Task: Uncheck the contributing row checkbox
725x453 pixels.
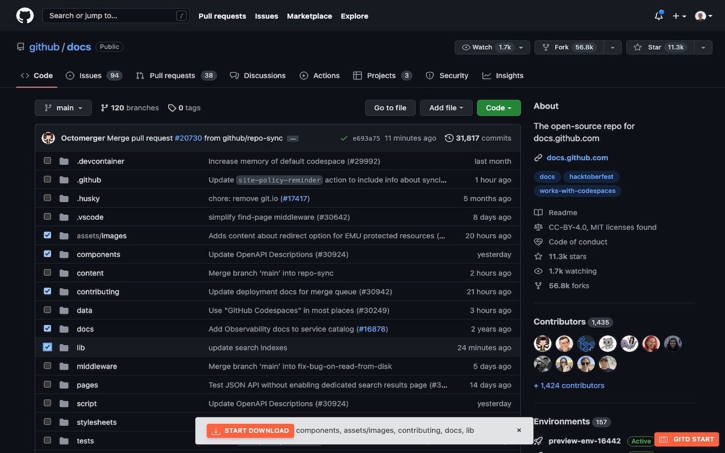Action: 47,290
